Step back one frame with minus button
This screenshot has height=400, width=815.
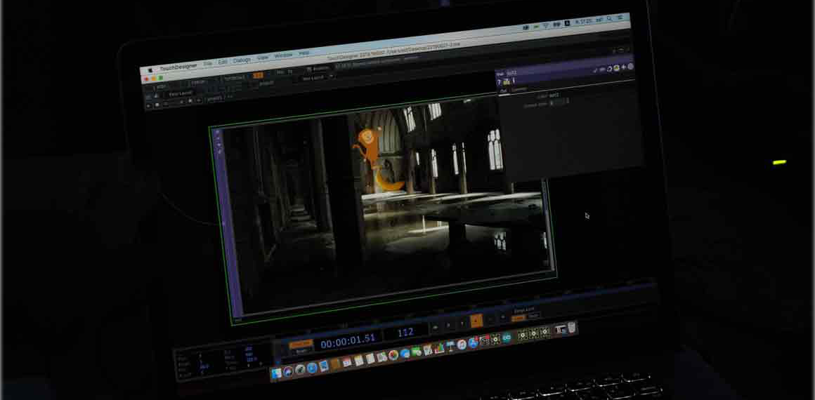pyautogui.click(x=490, y=319)
